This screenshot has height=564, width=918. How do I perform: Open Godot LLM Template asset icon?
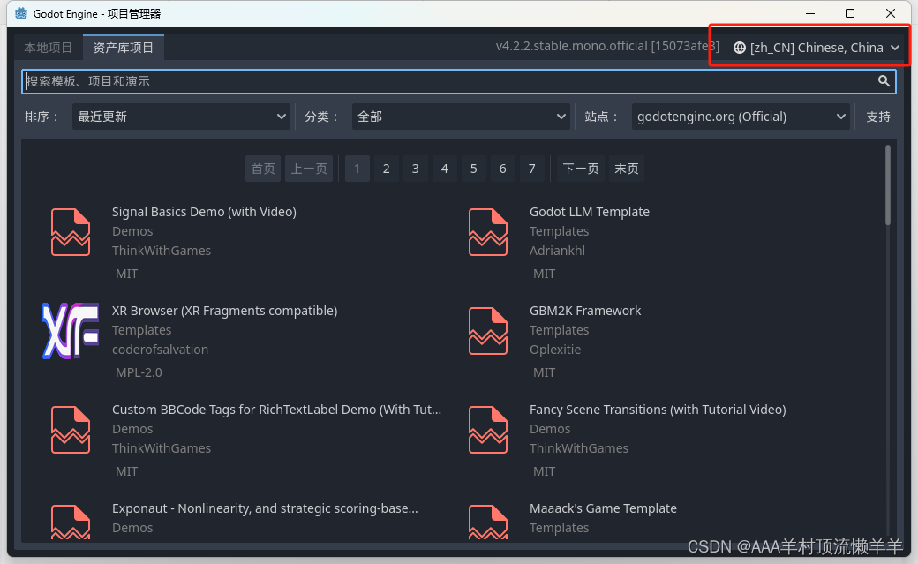tap(488, 232)
